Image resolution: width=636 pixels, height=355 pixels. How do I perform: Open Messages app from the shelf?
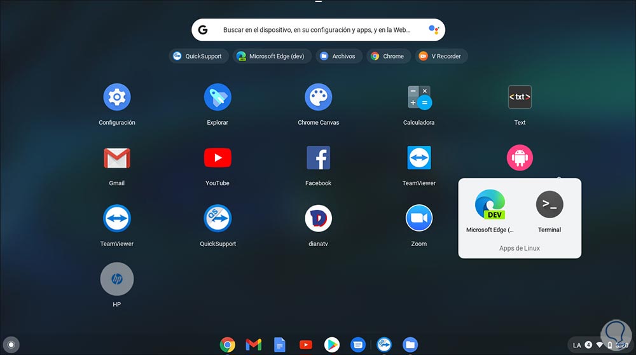pos(357,345)
